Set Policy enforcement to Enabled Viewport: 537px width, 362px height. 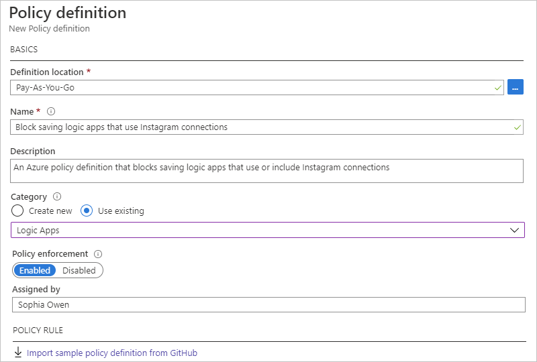pos(35,271)
